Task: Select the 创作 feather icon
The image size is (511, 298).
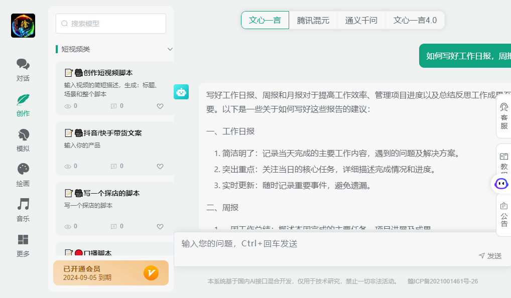Action: pos(23,105)
